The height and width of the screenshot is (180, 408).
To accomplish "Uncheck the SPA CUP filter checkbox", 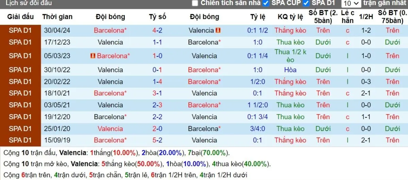I will pyautogui.click(x=266, y=3).
